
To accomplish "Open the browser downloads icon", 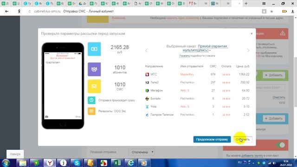I will click(293, 11).
